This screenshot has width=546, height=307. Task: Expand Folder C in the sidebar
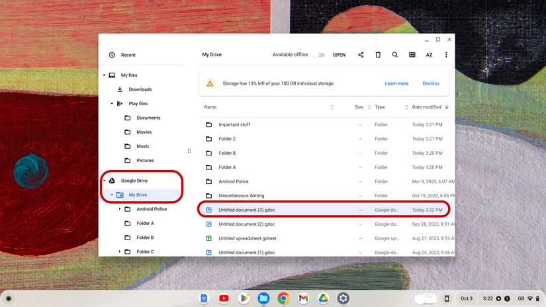(120, 252)
